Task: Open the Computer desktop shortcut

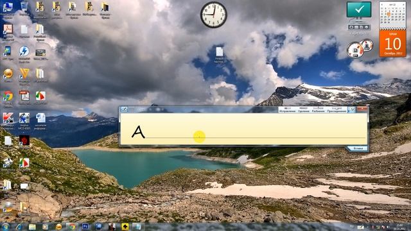Action: pos(7,10)
